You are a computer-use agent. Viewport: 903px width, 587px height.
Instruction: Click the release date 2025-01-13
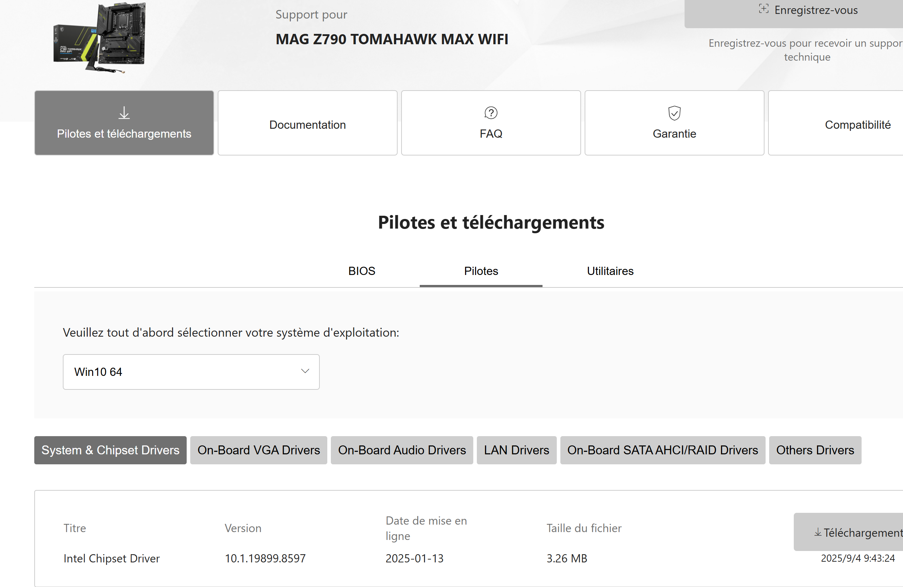414,558
